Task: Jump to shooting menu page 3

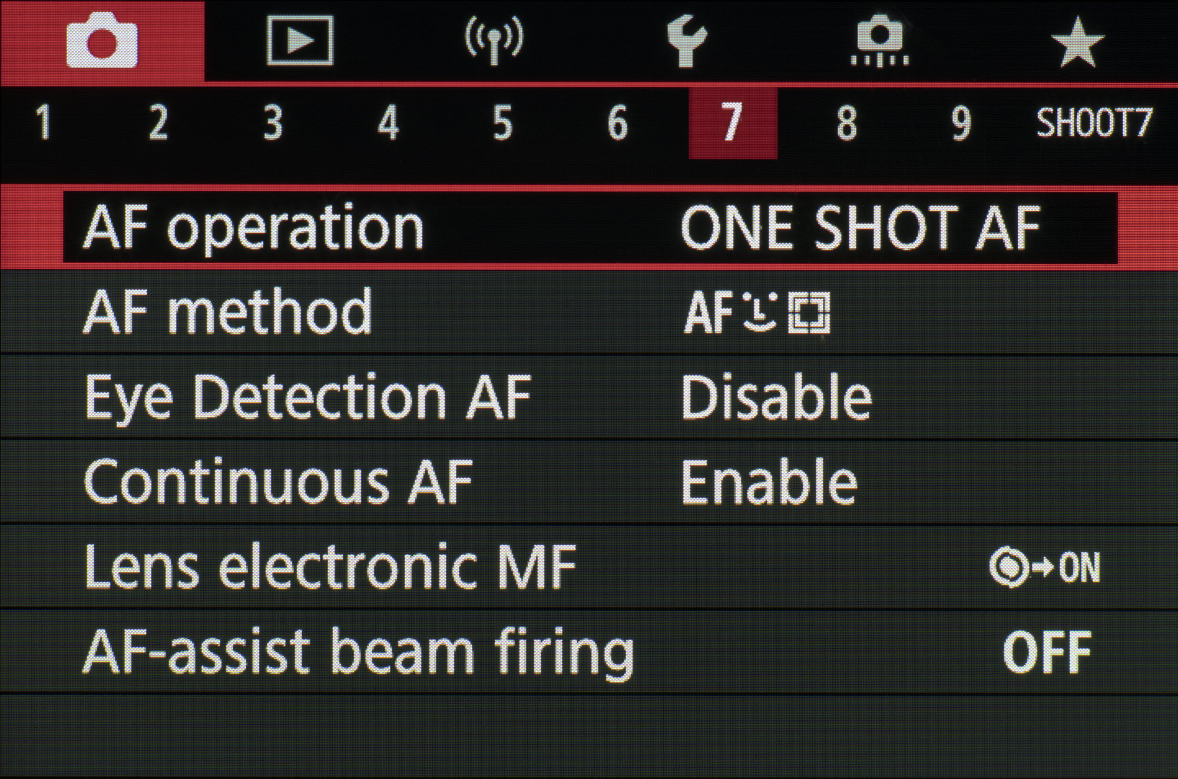Action: (x=273, y=123)
